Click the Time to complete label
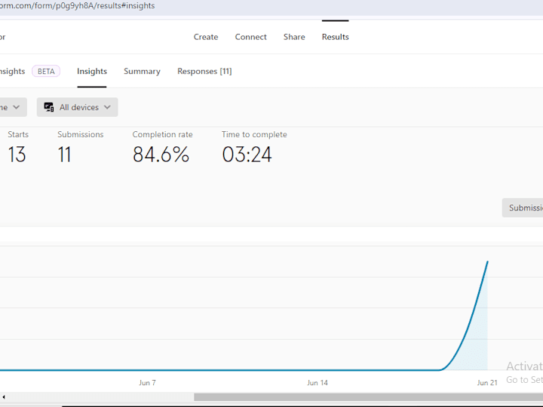 254,134
